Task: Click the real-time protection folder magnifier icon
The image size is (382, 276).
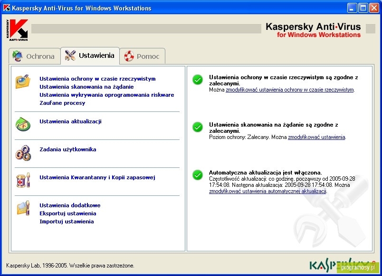Action: click(23, 82)
